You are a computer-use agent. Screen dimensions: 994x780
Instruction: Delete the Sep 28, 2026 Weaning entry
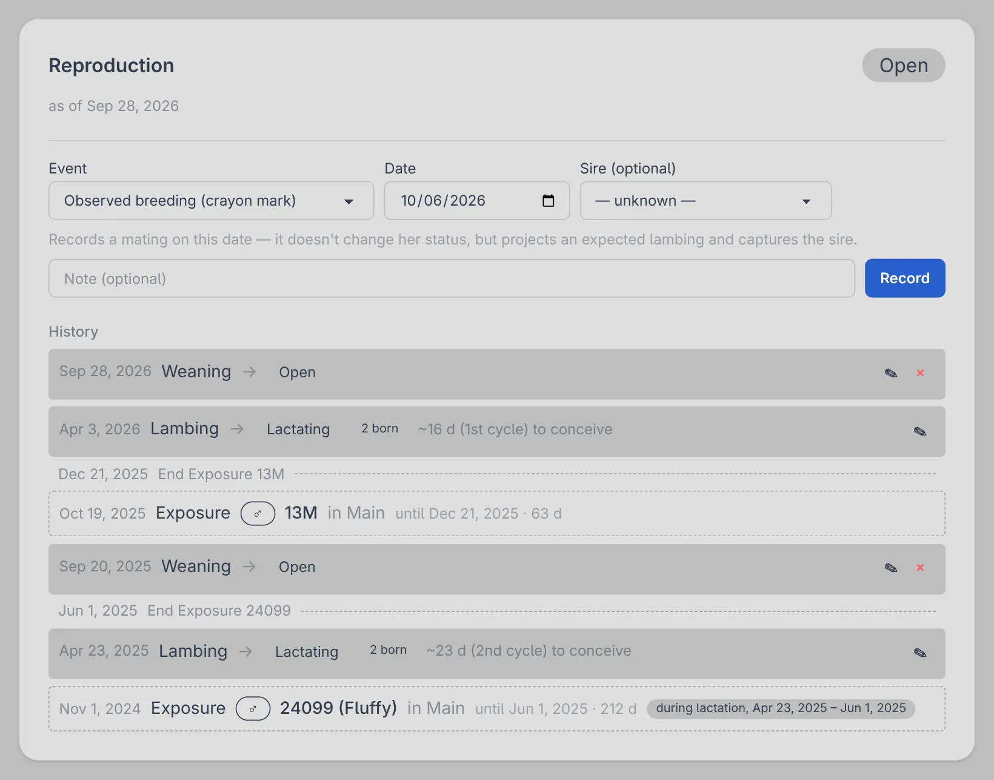[x=920, y=373]
